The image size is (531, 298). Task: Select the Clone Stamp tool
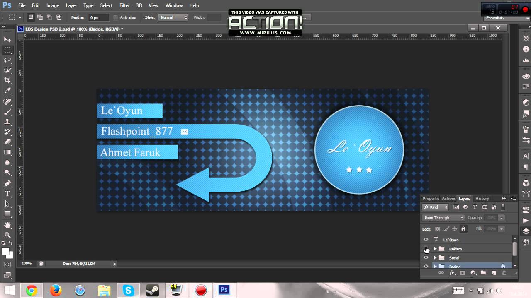pos(7,122)
